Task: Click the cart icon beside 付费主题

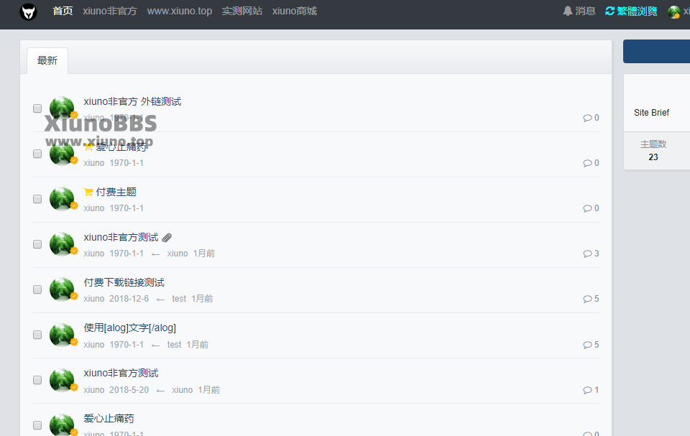Action: (x=88, y=193)
